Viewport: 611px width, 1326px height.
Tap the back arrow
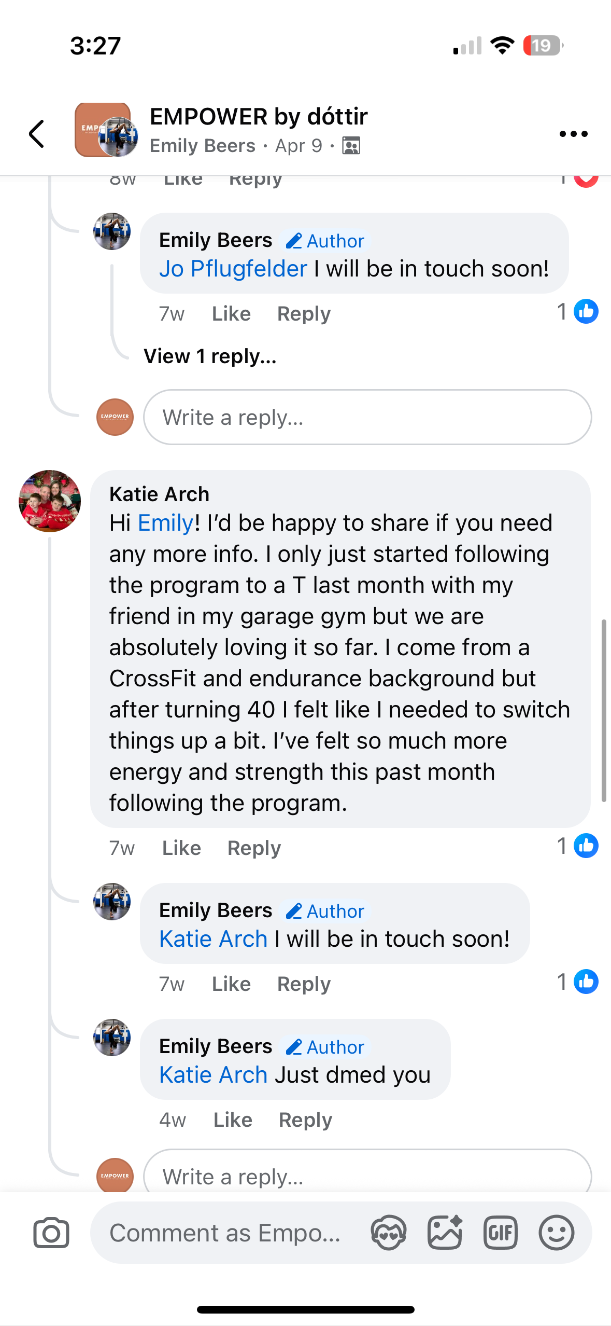pyautogui.click(x=36, y=134)
